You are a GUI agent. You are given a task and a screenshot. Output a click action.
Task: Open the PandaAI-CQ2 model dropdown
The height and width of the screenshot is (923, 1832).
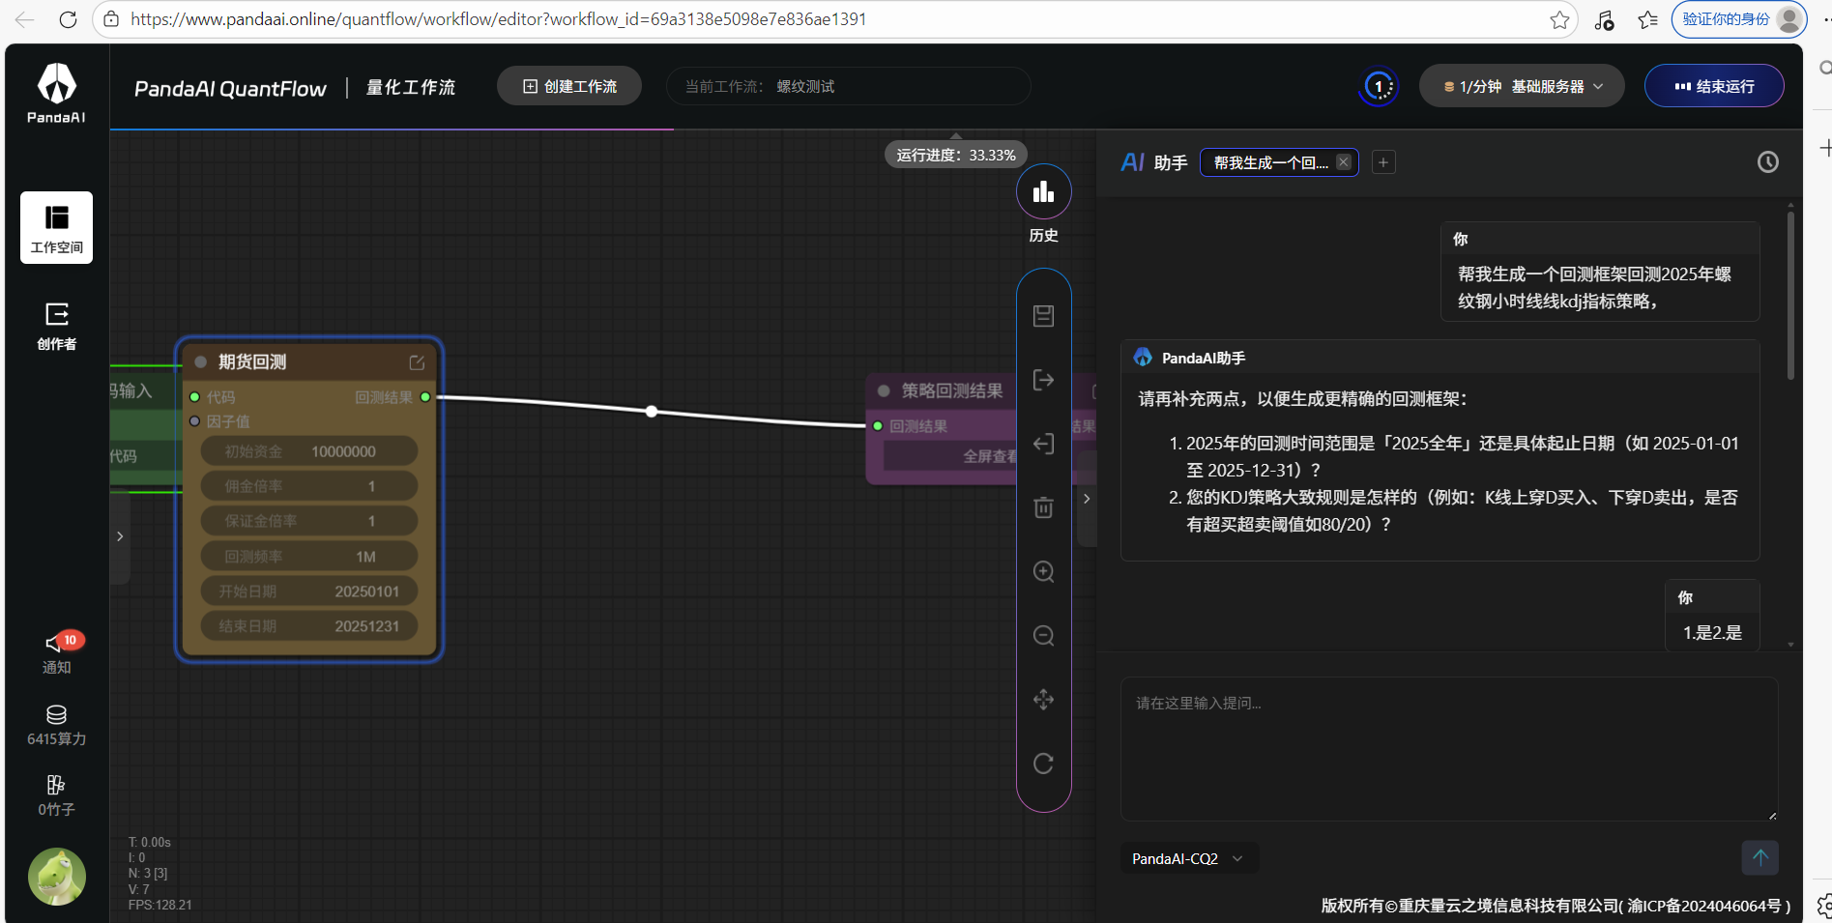point(1188,858)
